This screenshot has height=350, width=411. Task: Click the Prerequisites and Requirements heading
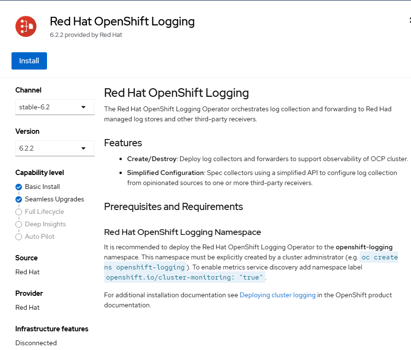[x=174, y=207]
